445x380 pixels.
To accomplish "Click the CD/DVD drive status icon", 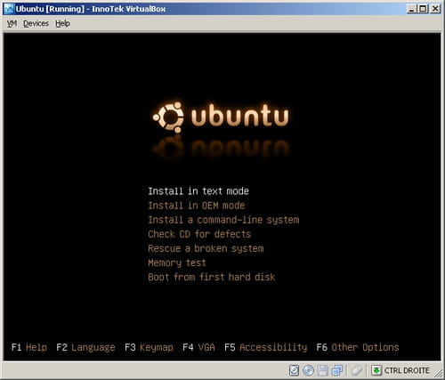I will tap(309, 370).
